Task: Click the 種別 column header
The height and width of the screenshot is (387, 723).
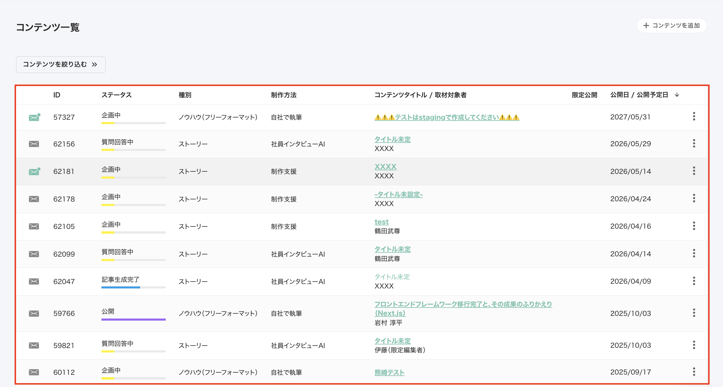Action: click(185, 95)
